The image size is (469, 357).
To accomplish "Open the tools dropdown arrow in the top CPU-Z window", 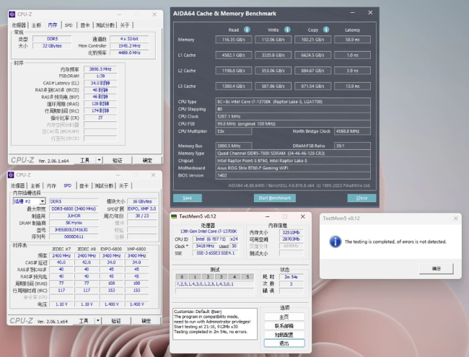I will (x=99, y=160).
